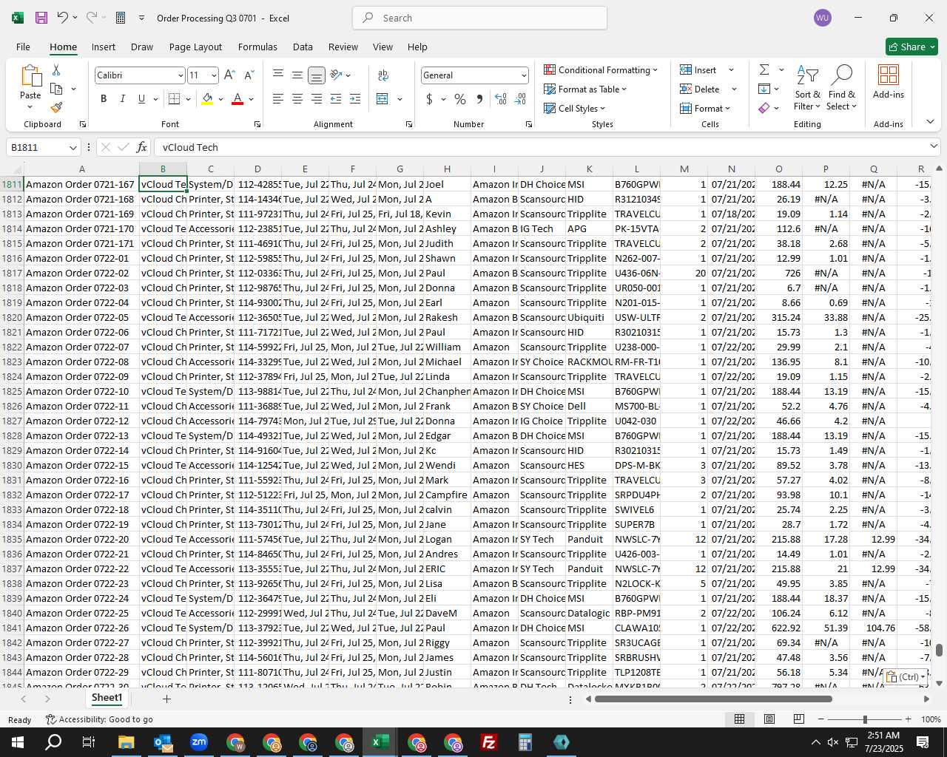This screenshot has height=757, width=947.
Task: Click the Increase Font Size icon
Action: pos(229,75)
